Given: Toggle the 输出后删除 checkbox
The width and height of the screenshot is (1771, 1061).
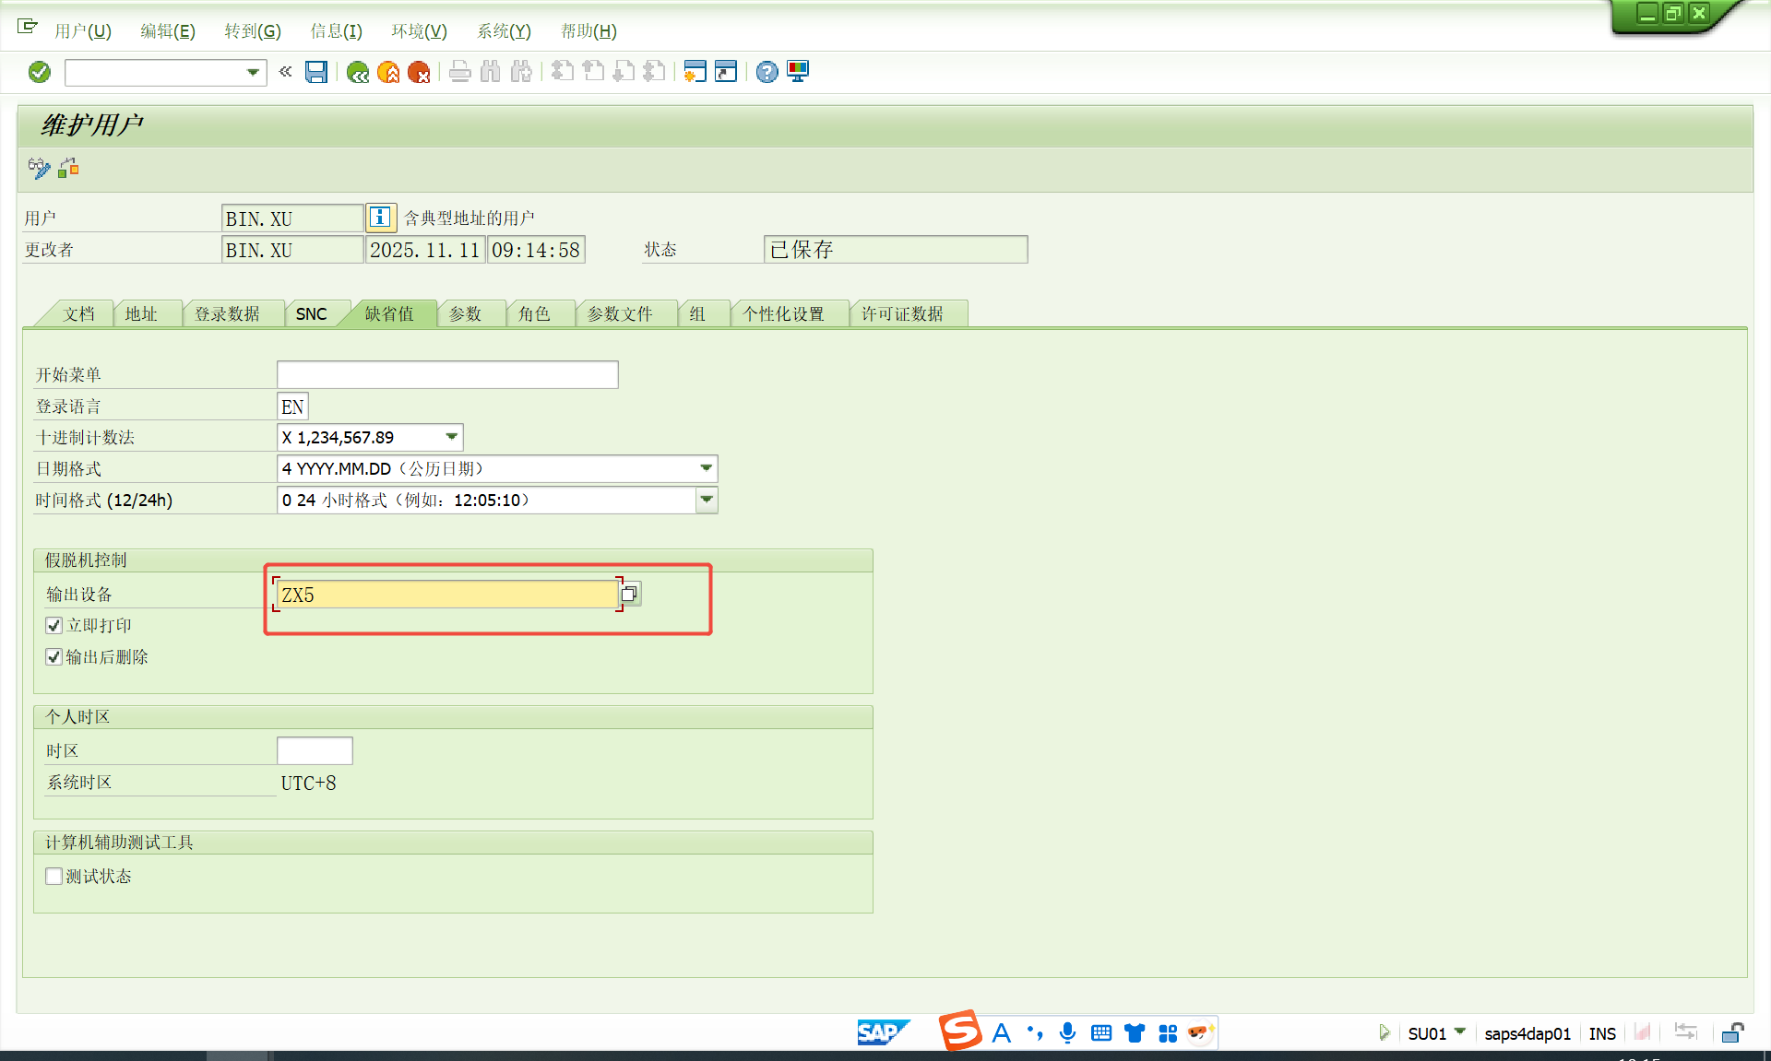Looking at the screenshot, I should (53, 657).
